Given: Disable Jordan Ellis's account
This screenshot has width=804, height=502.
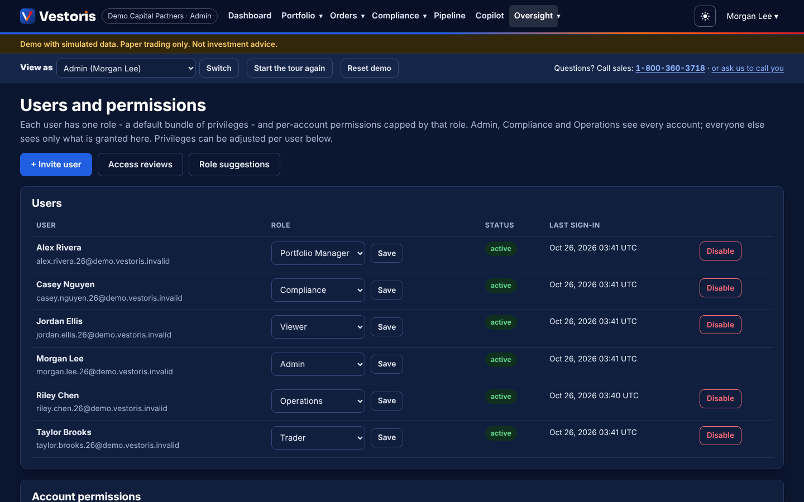Looking at the screenshot, I should click(720, 325).
